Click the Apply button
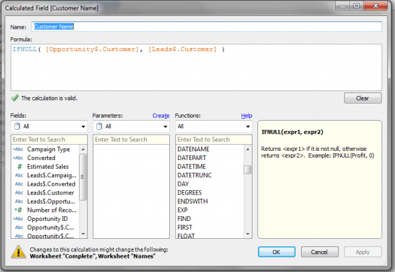Image resolution: width=395 pixels, height=272 pixels. click(x=363, y=252)
